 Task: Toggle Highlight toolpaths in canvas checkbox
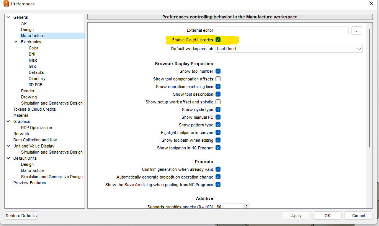pyautogui.click(x=218, y=133)
